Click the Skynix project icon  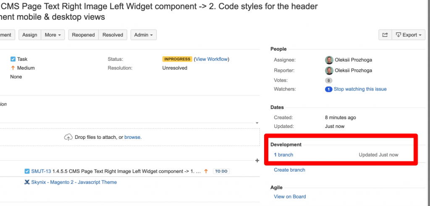tap(27, 182)
